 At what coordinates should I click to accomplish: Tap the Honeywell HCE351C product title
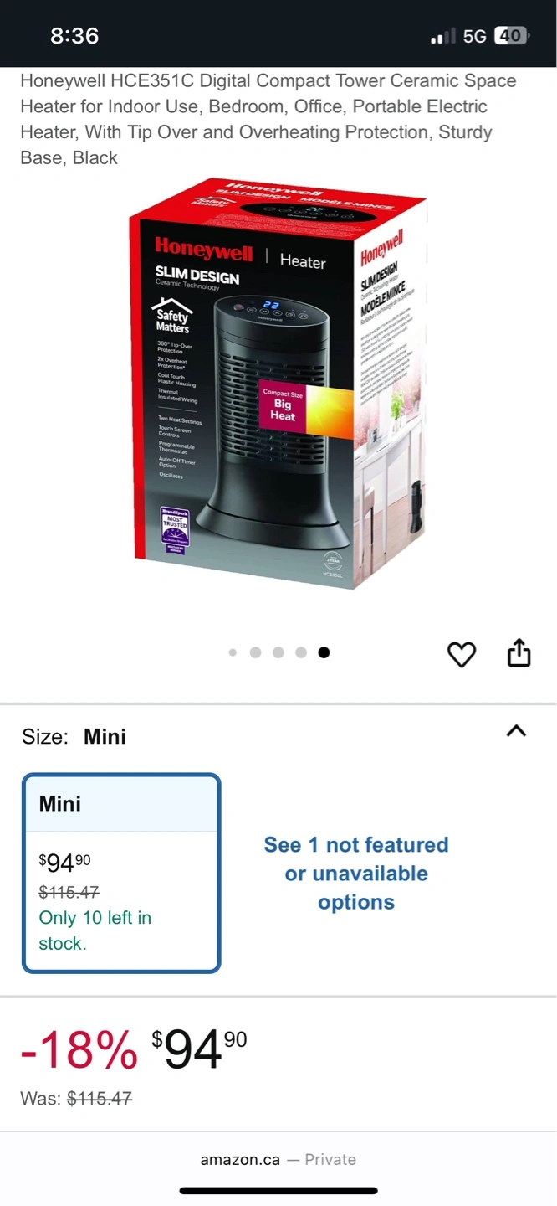[x=268, y=119]
